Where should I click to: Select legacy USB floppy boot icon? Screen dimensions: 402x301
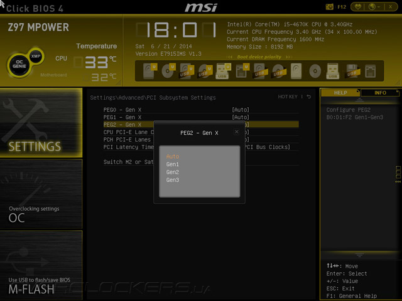352,71
